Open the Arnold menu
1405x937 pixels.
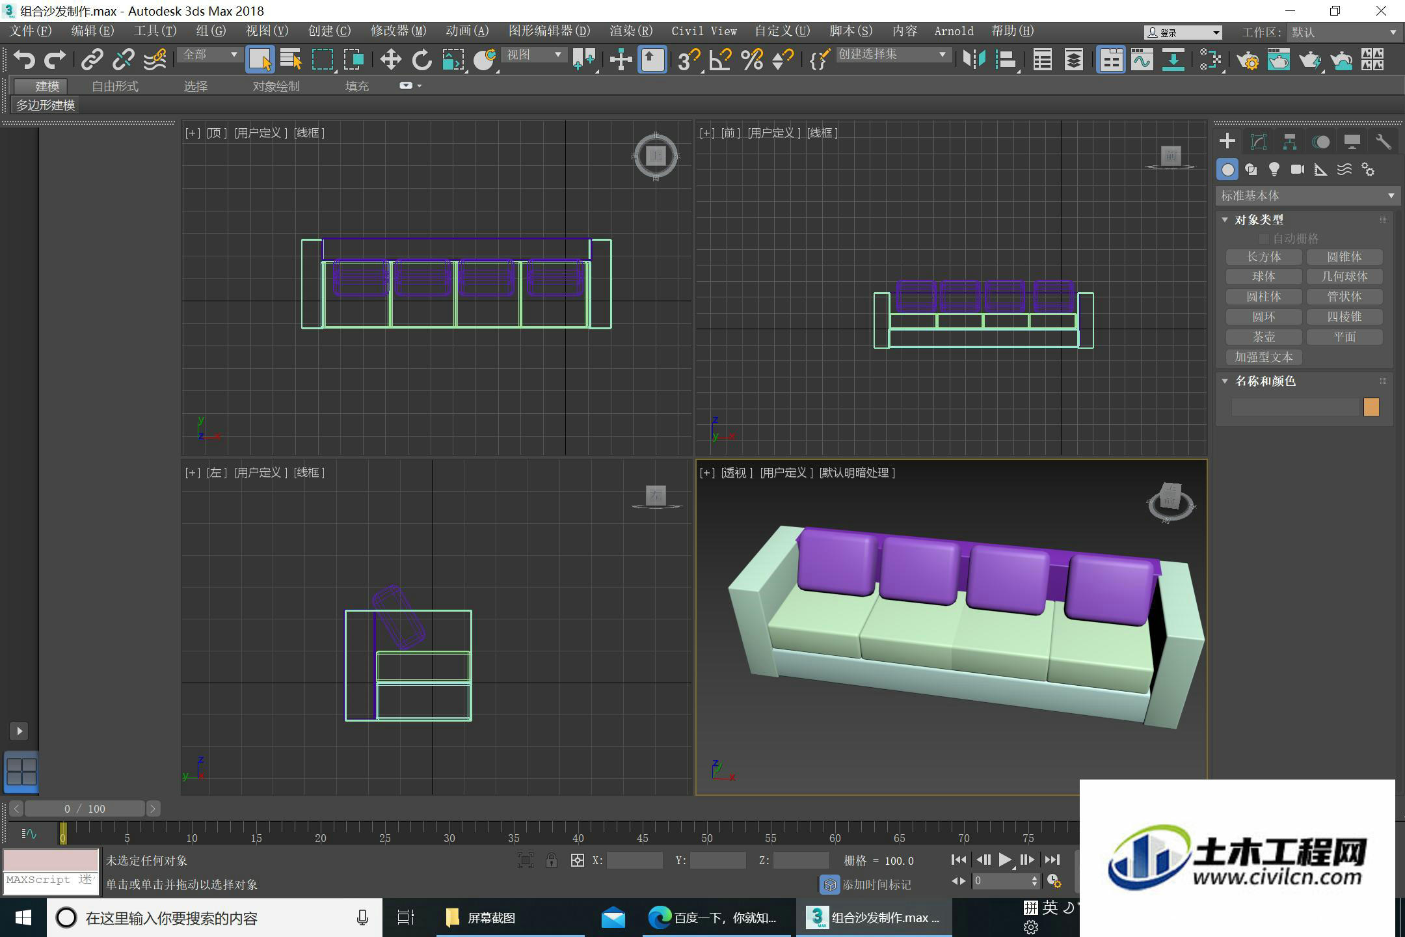954,31
